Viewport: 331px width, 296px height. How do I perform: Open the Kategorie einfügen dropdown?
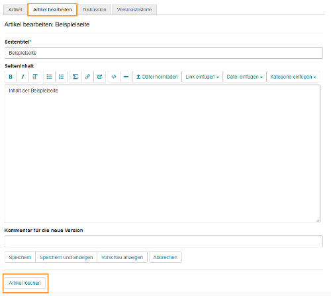point(293,77)
